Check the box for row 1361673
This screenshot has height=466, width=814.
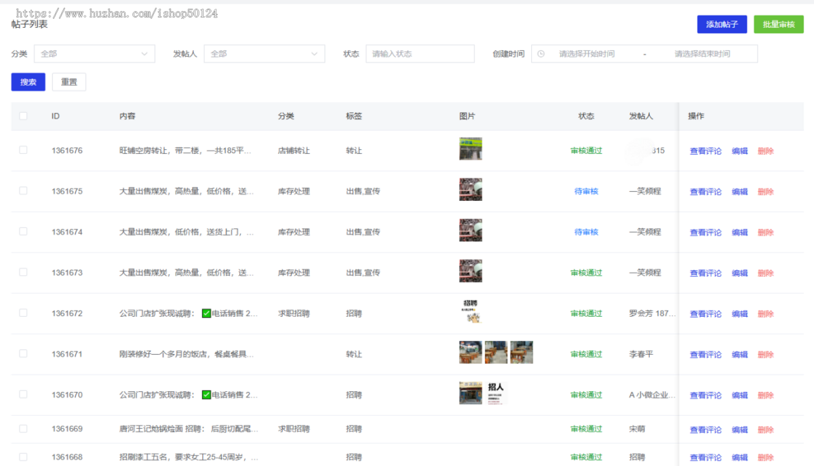coord(23,272)
